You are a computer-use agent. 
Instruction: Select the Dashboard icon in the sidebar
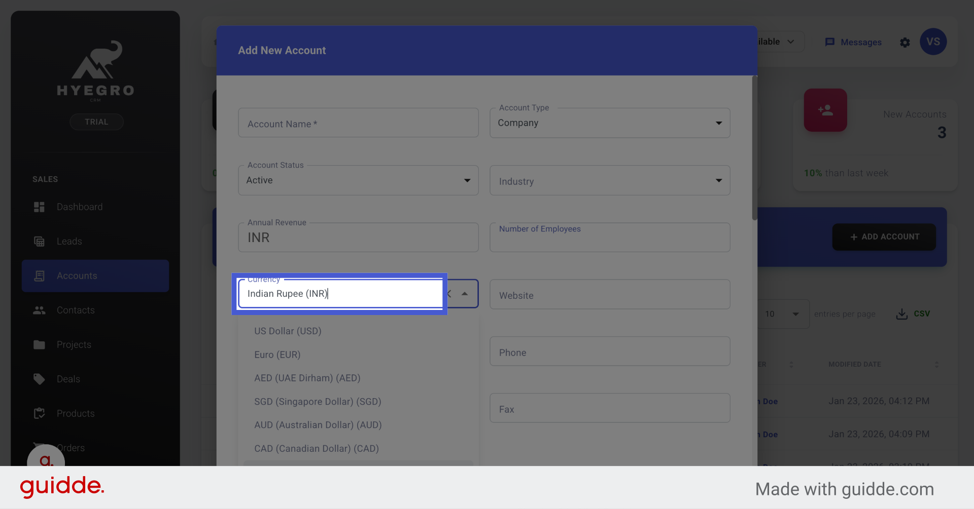[39, 207]
